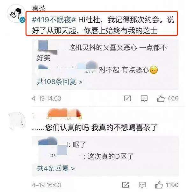The height and width of the screenshot is (192, 187).
Task: Open the second commenter's avatar
Action: pyautogui.click(x=17, y=121)
